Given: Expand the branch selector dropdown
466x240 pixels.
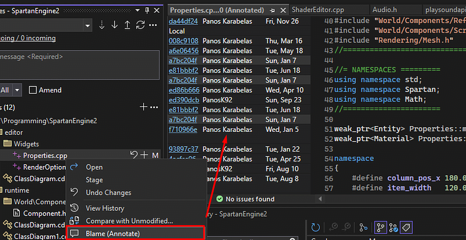Looking at the screenshot, I should 87,26.
